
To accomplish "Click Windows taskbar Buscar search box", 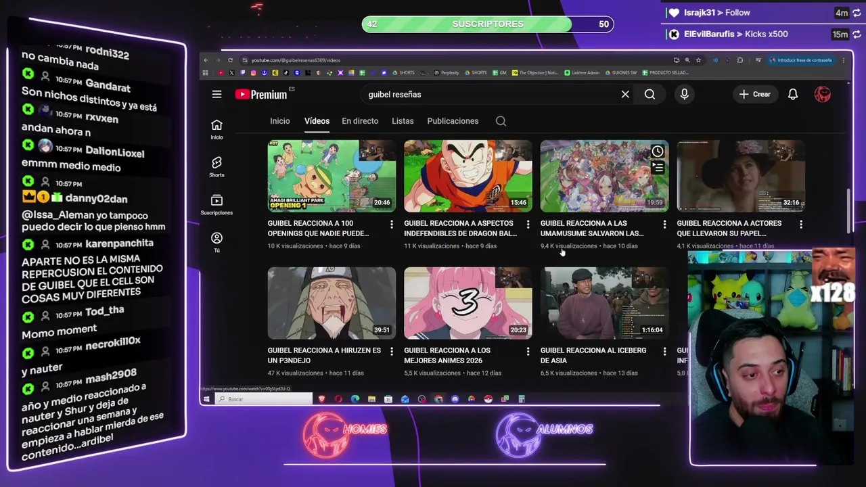I will point(264,399).
